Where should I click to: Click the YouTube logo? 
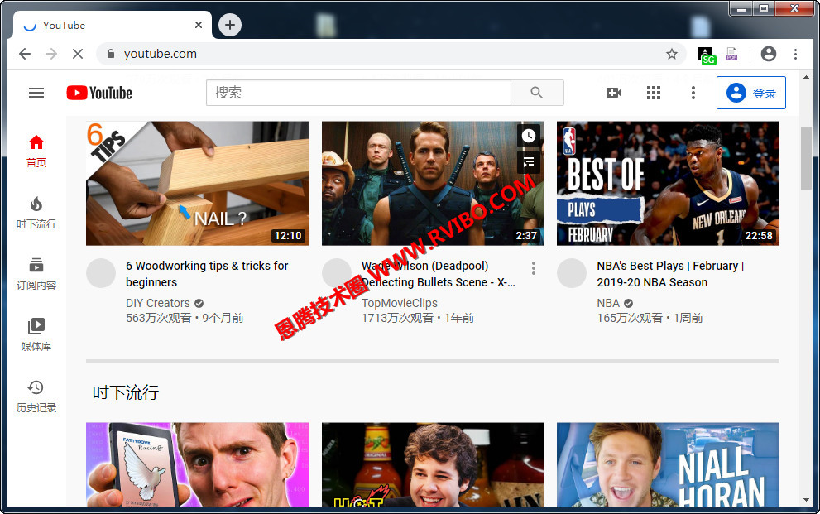coord(99,93)
